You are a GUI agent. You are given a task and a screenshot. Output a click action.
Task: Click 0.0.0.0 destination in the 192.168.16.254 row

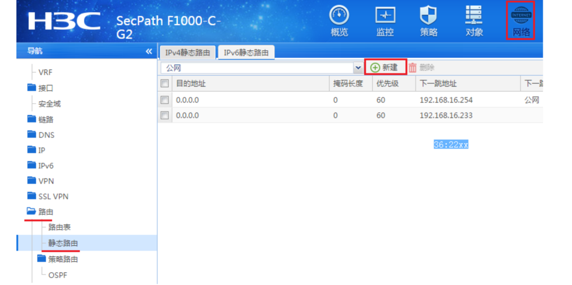coord(187,100)
